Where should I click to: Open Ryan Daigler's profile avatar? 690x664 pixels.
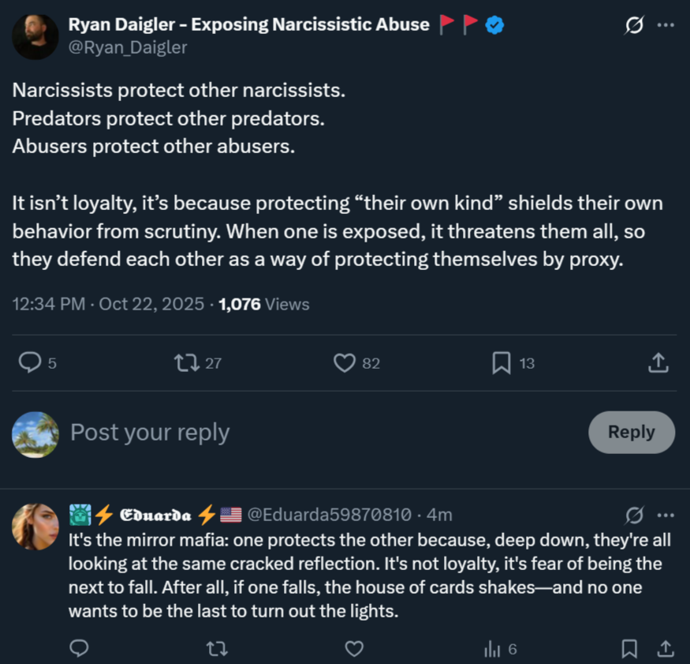35,36
